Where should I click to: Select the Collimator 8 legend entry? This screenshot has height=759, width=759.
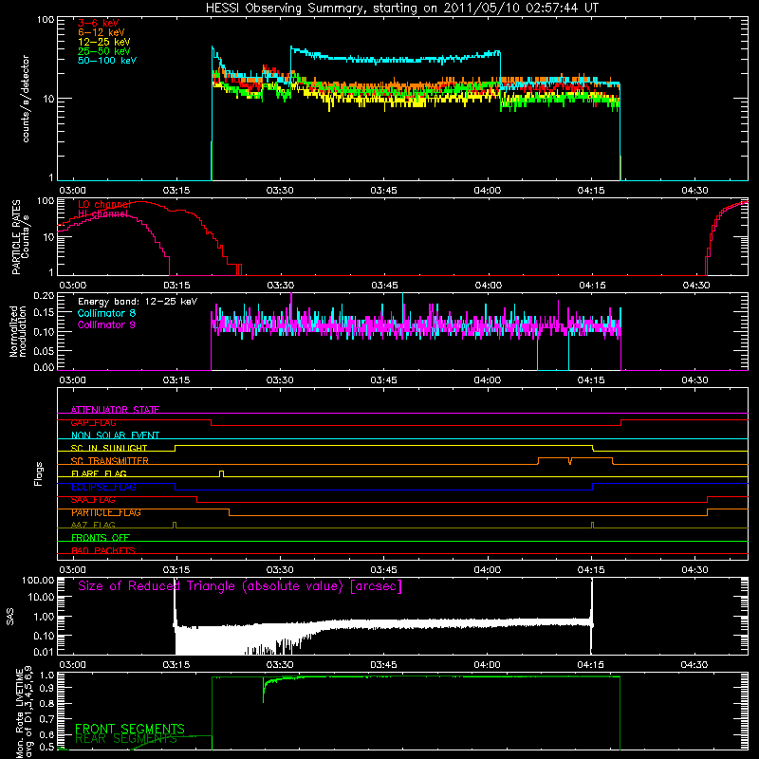[106, 313]
